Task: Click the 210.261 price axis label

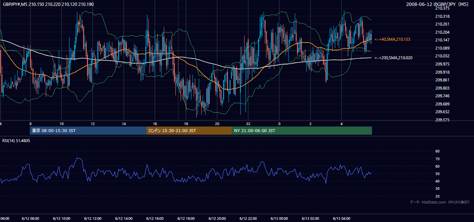Action: coord(442,24)
